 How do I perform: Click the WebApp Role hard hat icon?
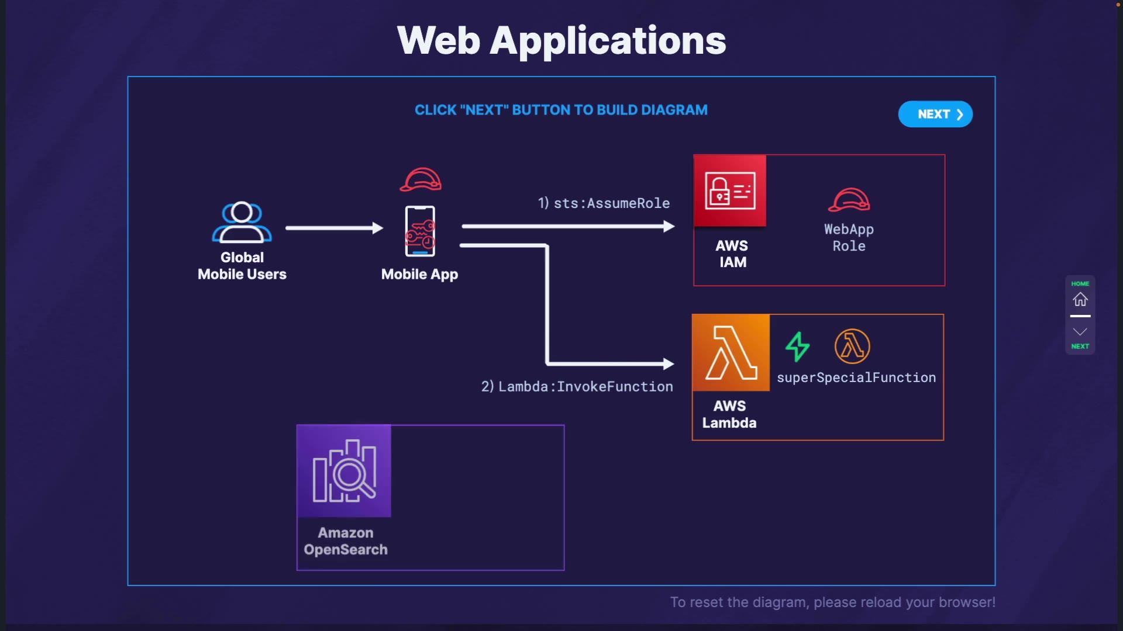point(849,200)
